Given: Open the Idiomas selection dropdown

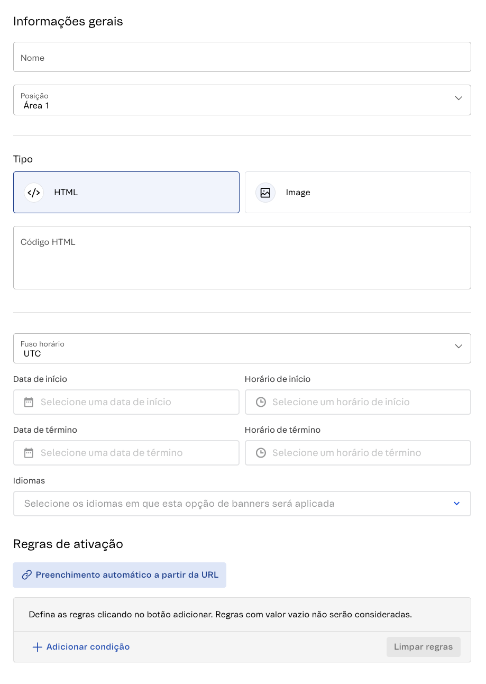Looking at the screenshot, I should pyautogui.click(x=242, y=503).
